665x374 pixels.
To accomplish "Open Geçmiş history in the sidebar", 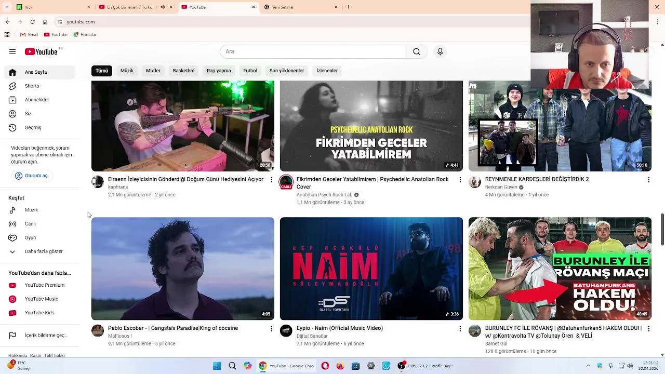I will click(x=40, y=127).
